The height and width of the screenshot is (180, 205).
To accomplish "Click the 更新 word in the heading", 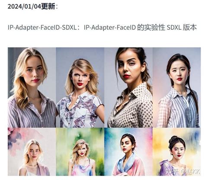I will [x=48, y=6].
